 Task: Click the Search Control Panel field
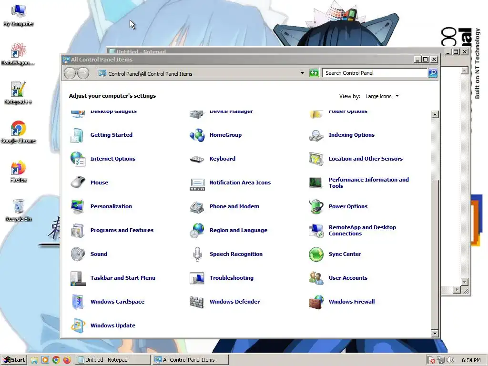375,73
